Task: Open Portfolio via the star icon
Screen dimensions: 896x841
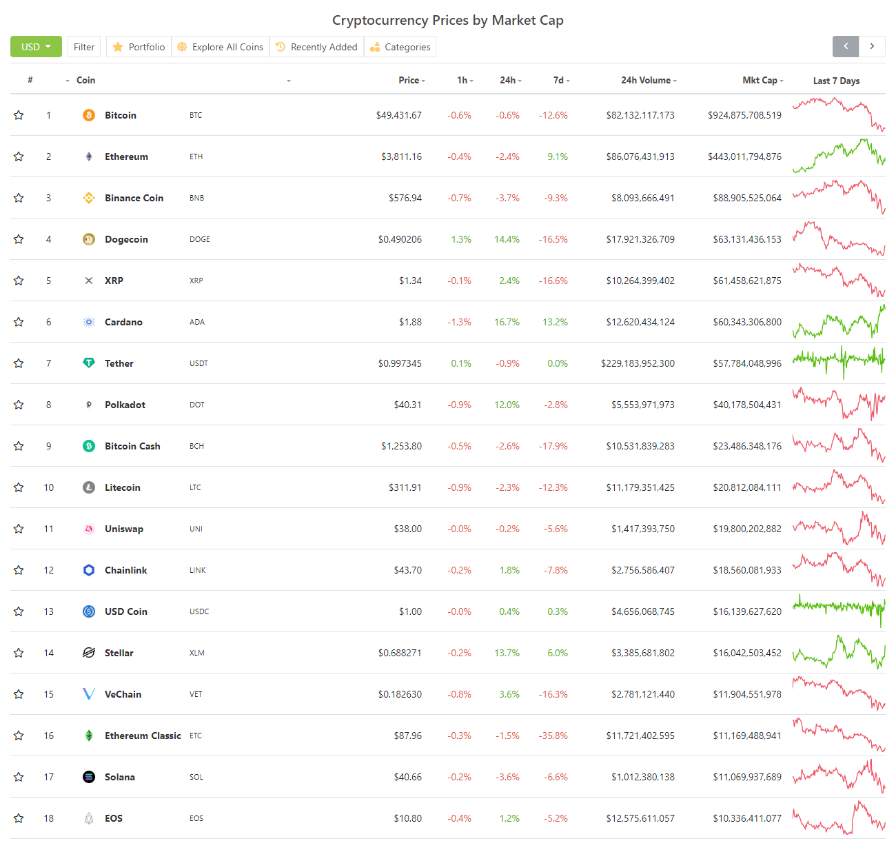Action: (117, 46)
